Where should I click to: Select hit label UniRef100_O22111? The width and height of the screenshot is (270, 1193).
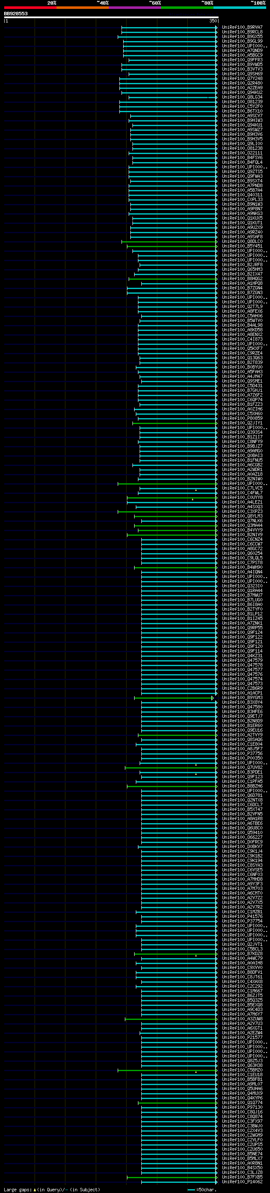(242, 153)
